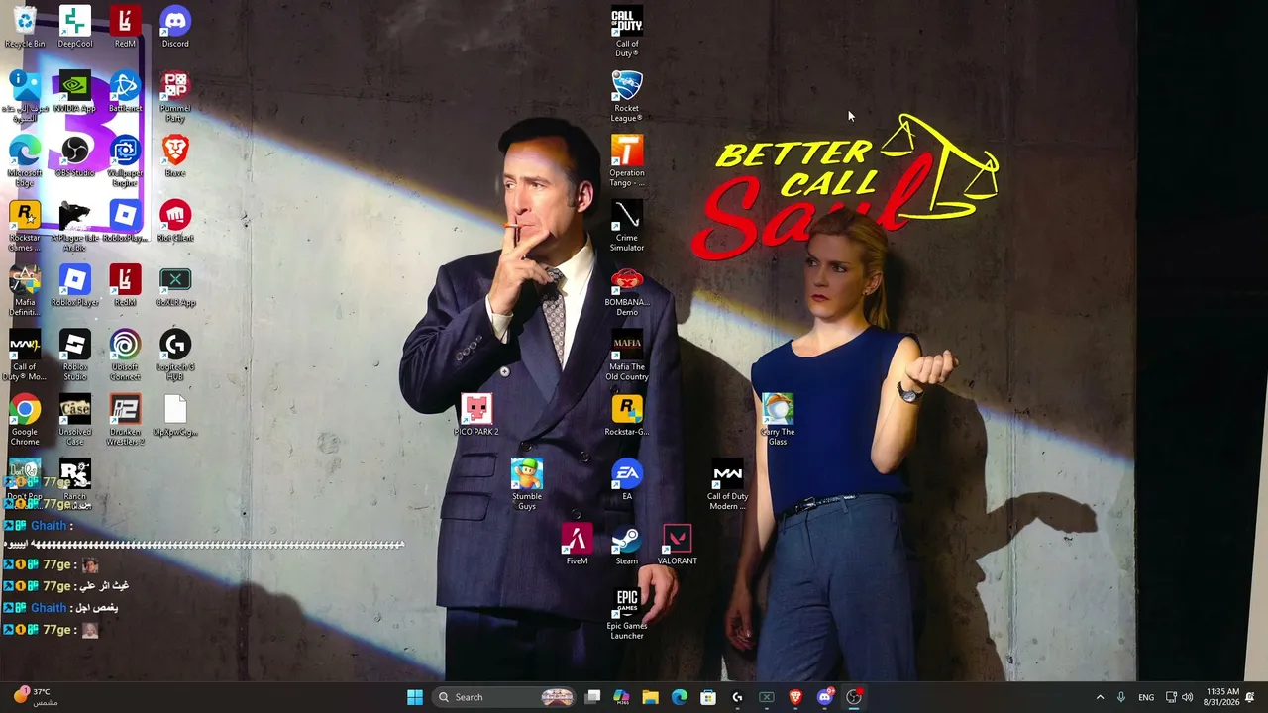Select the GoXLR App desktop shortcut

click(x=175, y=286)
